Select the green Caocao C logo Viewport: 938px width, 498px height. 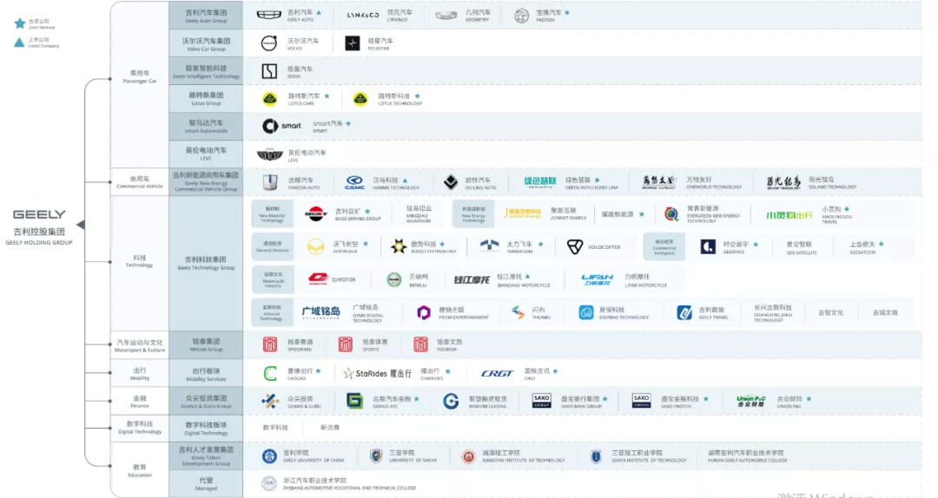pyautogui.click(x=270, y=374)
